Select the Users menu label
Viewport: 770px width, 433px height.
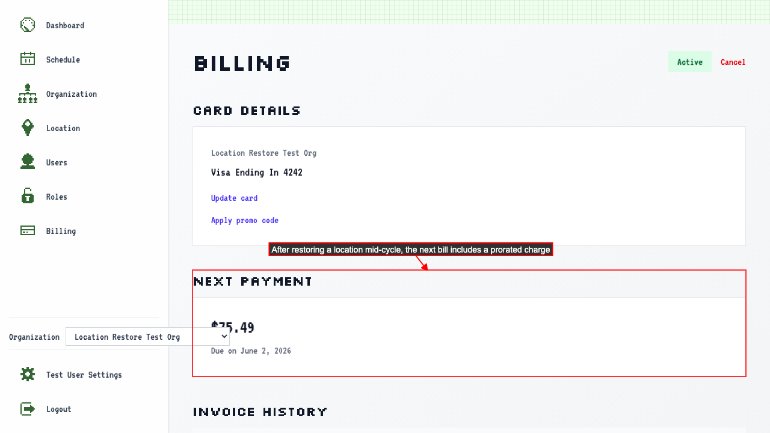(57, 162)
